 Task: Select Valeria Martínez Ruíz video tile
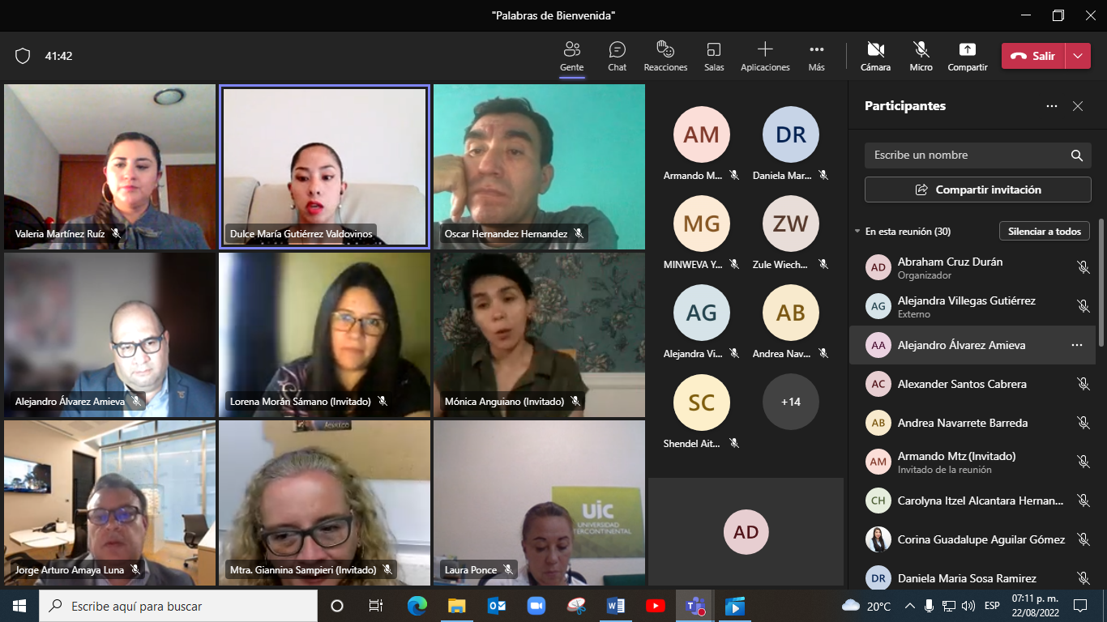(109, 167)
